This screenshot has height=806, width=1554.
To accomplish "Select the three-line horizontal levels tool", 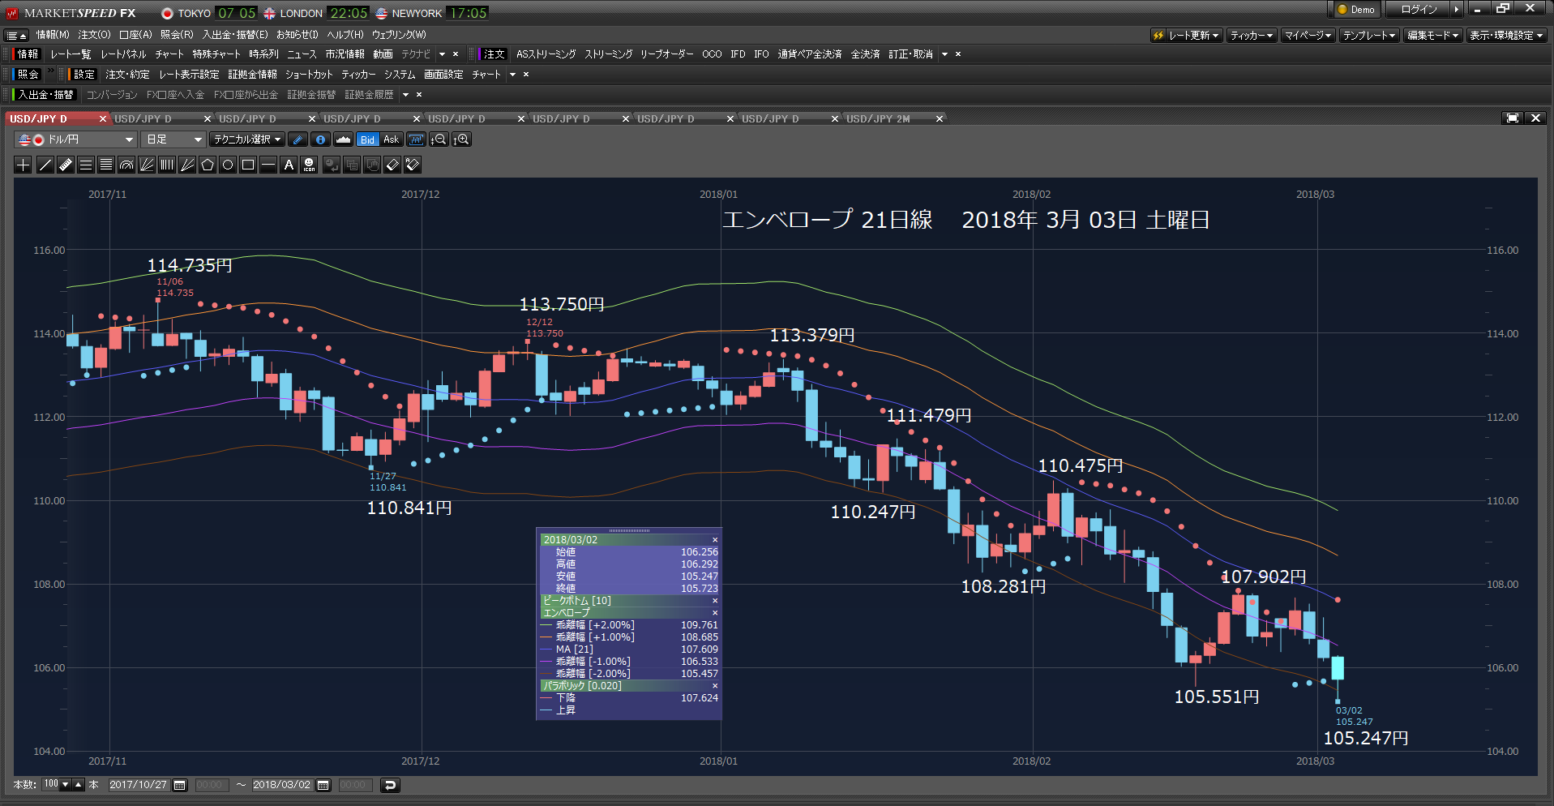I will (86, 165).
